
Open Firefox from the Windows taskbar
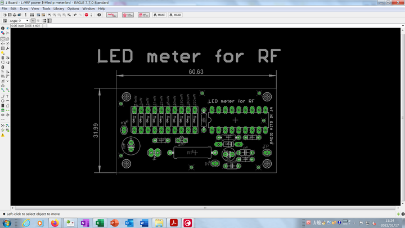coord(55,223)
